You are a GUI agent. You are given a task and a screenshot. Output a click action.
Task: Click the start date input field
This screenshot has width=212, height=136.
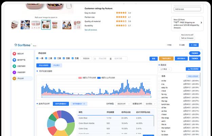click(102, 59)
